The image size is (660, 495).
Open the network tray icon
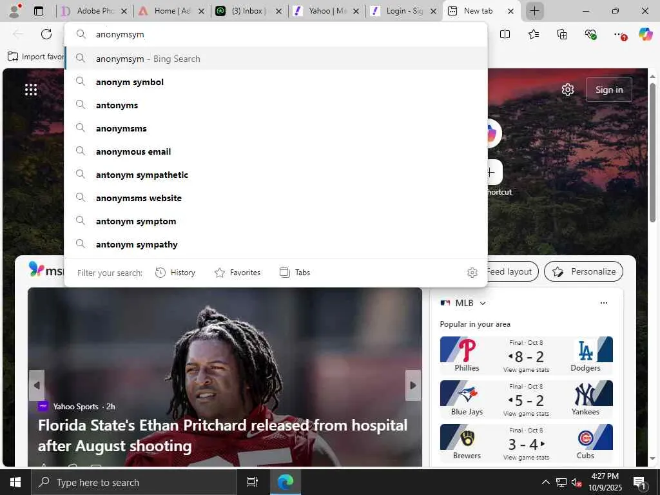(561, 482)
